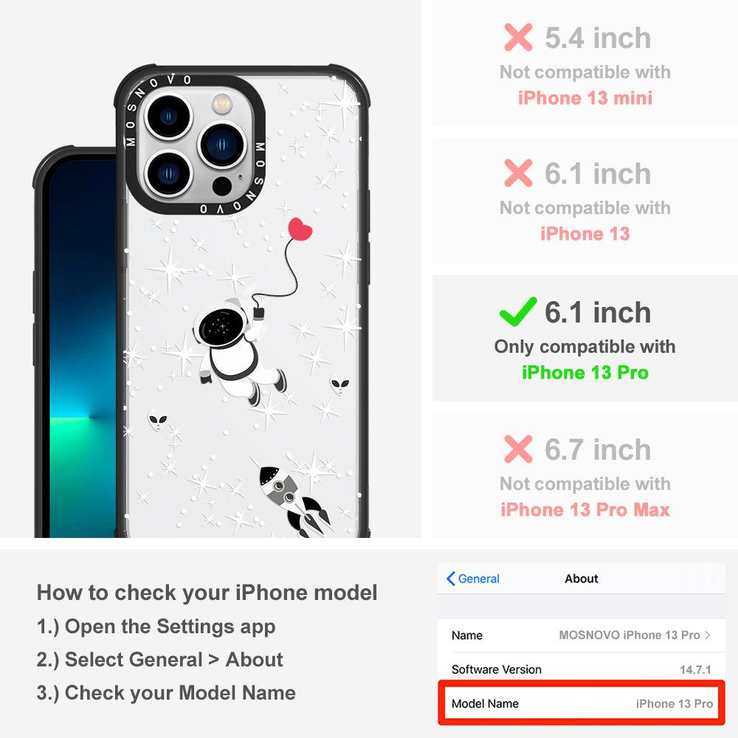
Task: Click the phone's camera flash
Action: [x=222, y=103]
